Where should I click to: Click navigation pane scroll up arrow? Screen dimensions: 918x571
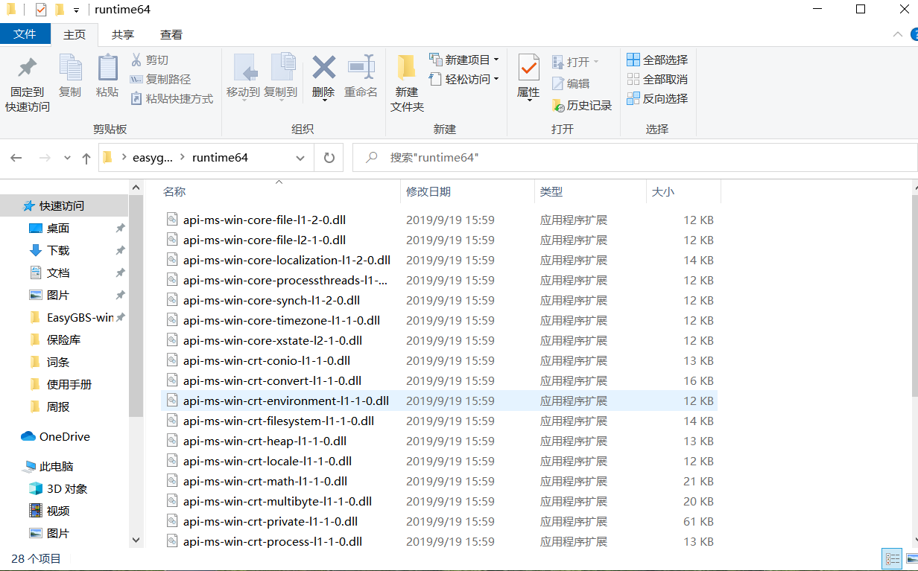pyautogui.click(x=136, y=188)
